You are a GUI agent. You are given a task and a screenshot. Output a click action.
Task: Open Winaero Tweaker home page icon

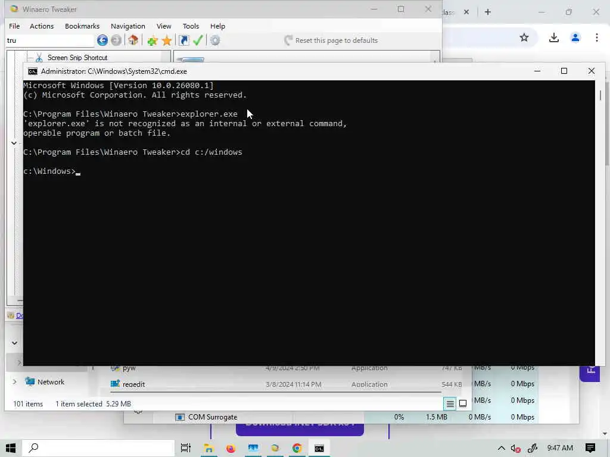pos(133,40)
